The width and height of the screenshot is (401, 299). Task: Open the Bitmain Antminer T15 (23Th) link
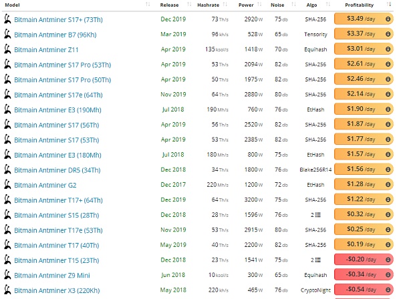click(57, 260)
